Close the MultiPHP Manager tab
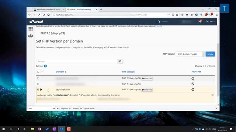236x132 pixels. coord(96,10)
